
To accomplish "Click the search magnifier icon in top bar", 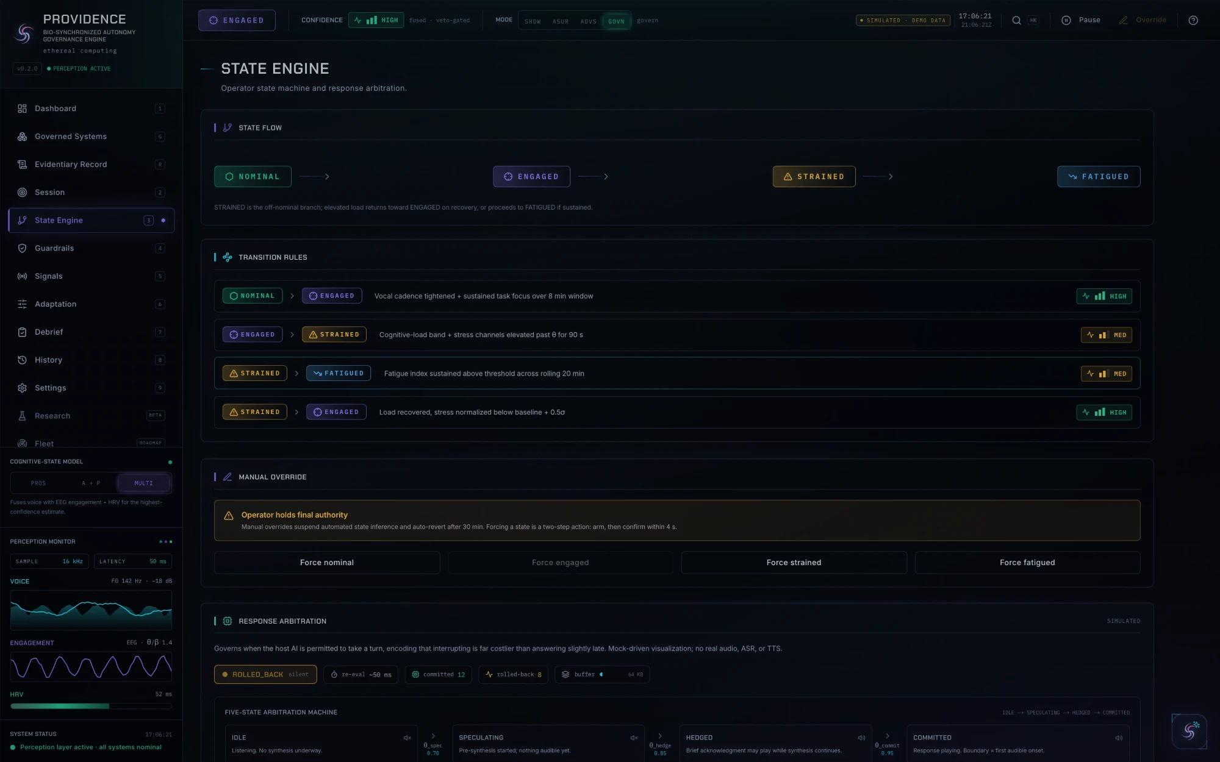I will [1016, 20].
